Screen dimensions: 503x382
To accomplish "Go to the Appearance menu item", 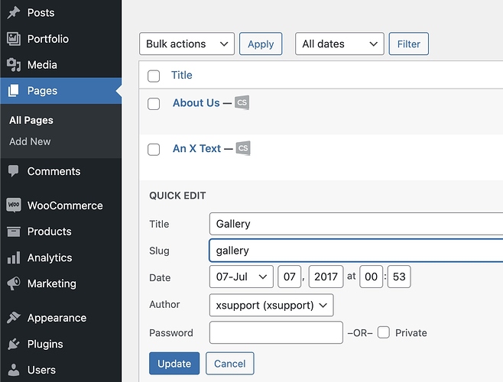I will pyautogui.click(x=57, y=318).
